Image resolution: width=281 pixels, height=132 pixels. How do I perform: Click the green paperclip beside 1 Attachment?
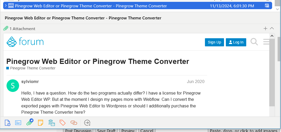tap(6, 28)
